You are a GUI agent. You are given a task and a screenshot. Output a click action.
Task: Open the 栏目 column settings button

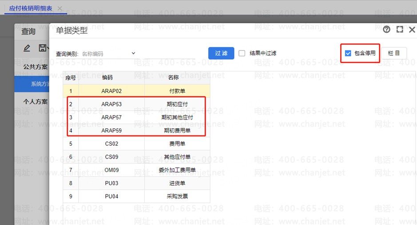(394, 53)
